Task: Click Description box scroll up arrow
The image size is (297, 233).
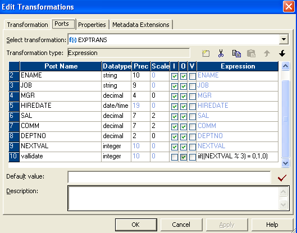Action: click(284, 192)
